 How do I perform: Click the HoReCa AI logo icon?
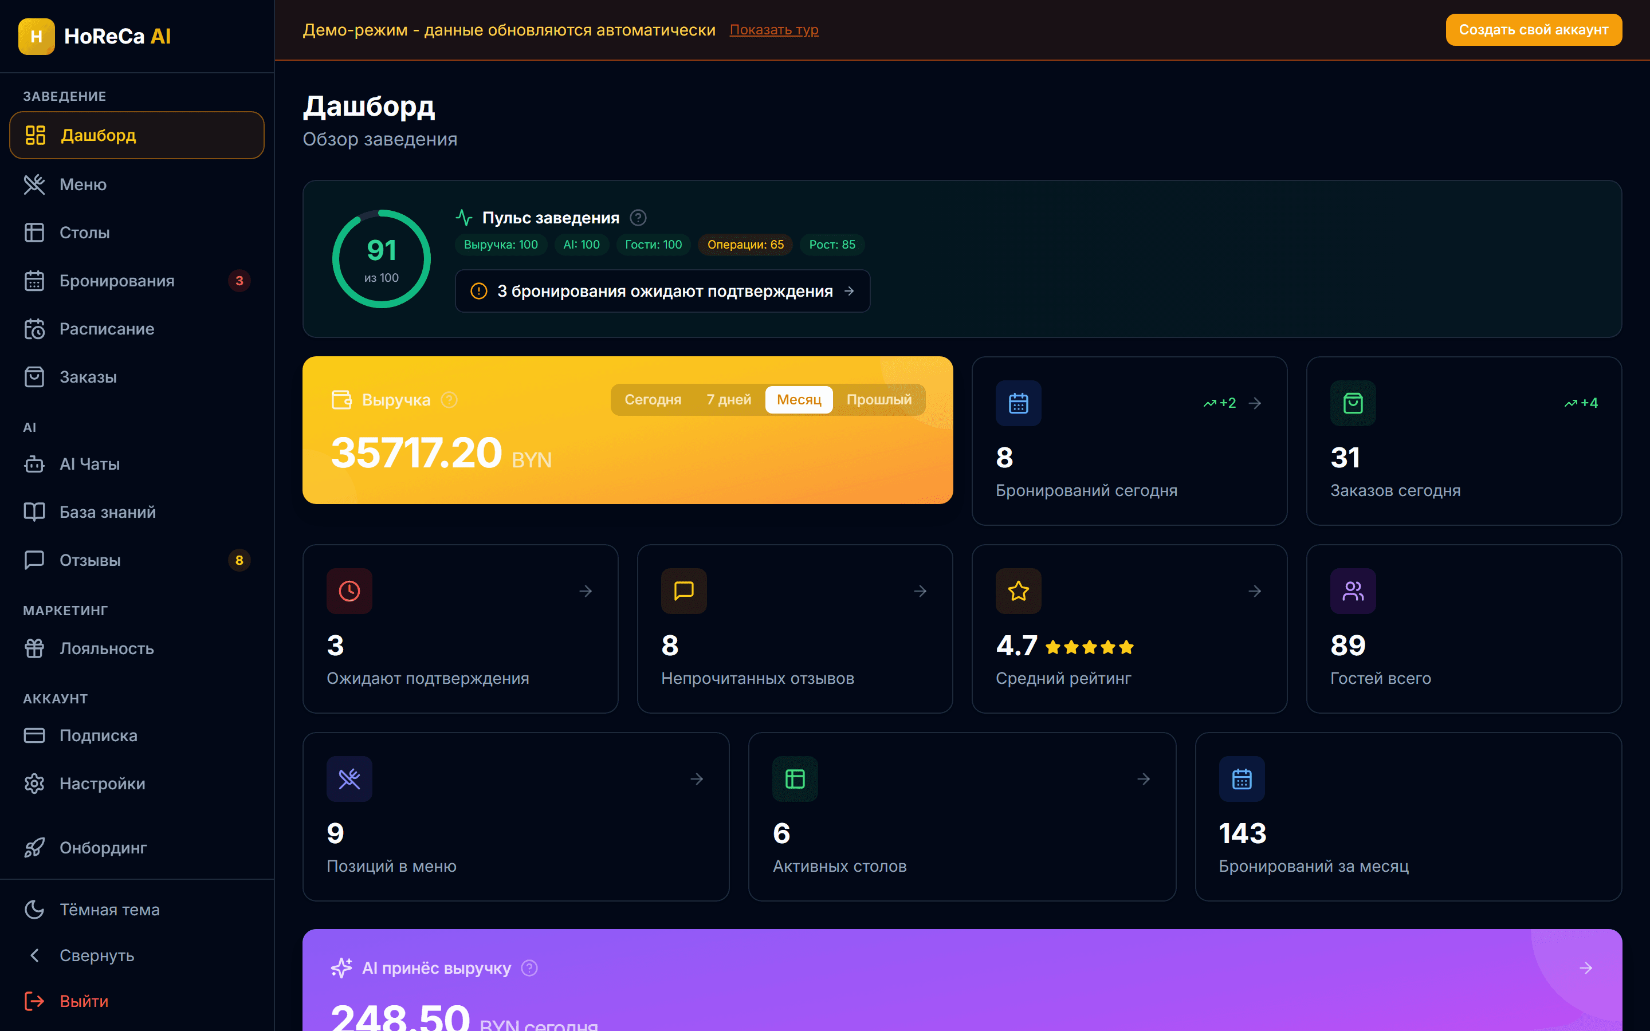[x=37, y=36]
